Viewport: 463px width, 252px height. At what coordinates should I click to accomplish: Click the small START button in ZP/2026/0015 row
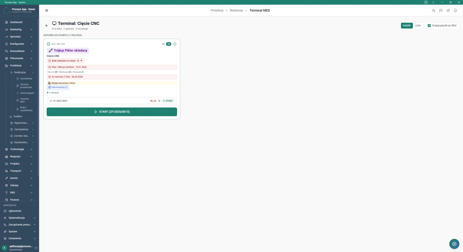[x=168, y=101]
